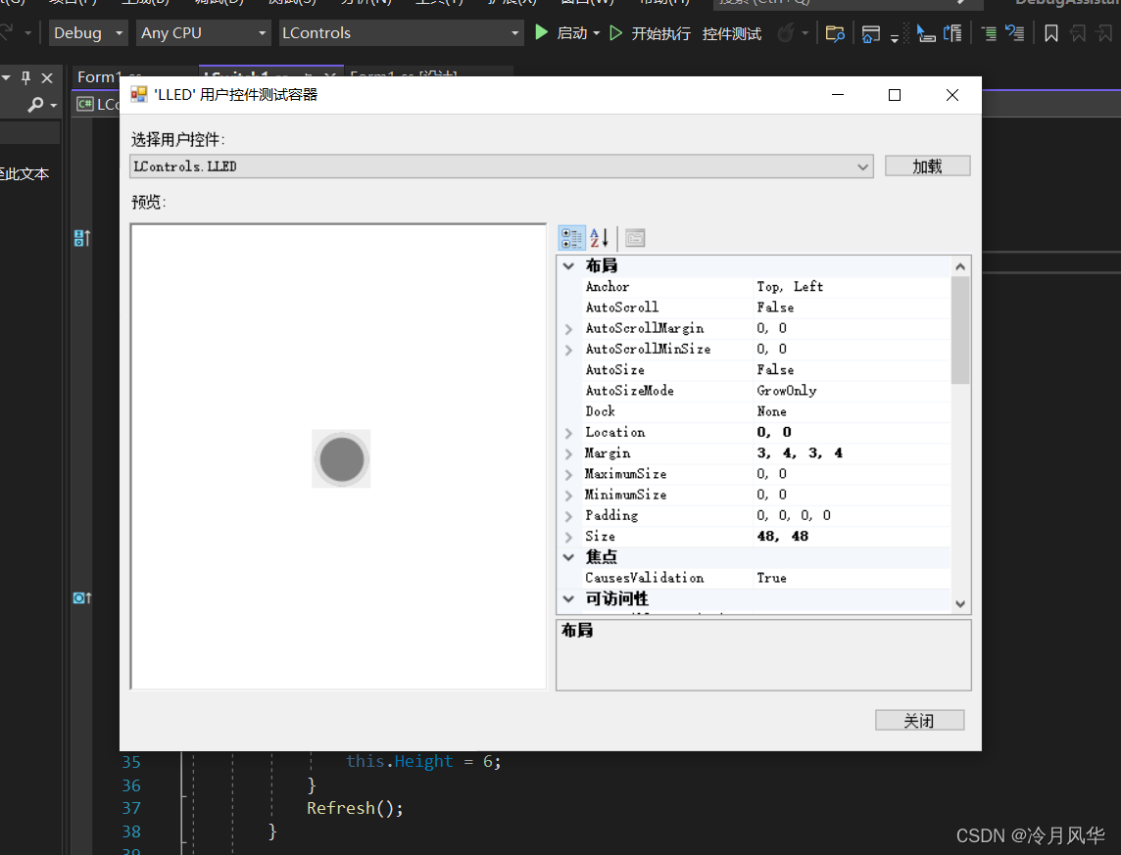Image resolution: width=1121 pixels, height=855 pixels.
Task: Click the property grid vertical scrollbar thumb
Action: [960, 330]
